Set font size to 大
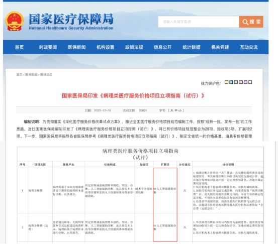Screen dimensions: 278x244 pyautogui.click(x=171, y=110)
